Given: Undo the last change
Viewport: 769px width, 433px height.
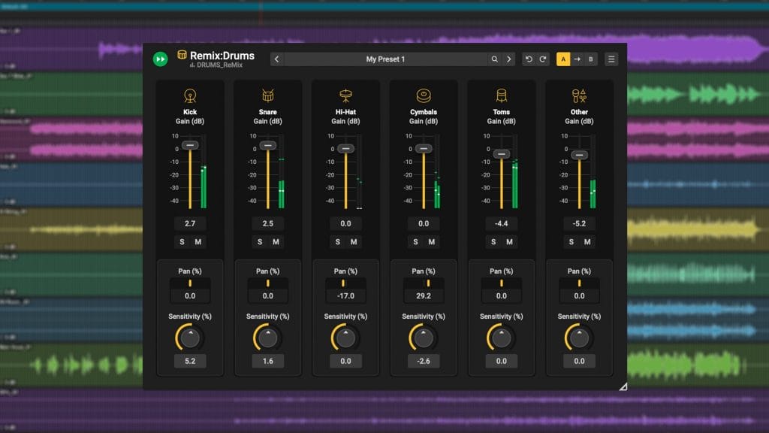Looking at the screenshot, I should pos(529,59).
